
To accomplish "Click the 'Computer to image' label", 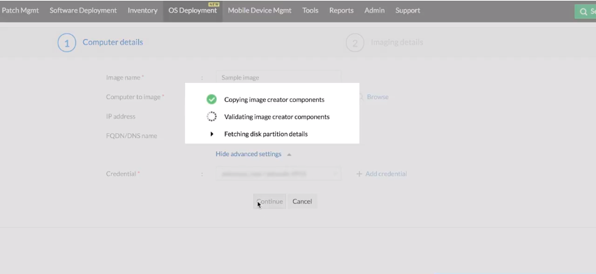I will [x=133, y=97].
